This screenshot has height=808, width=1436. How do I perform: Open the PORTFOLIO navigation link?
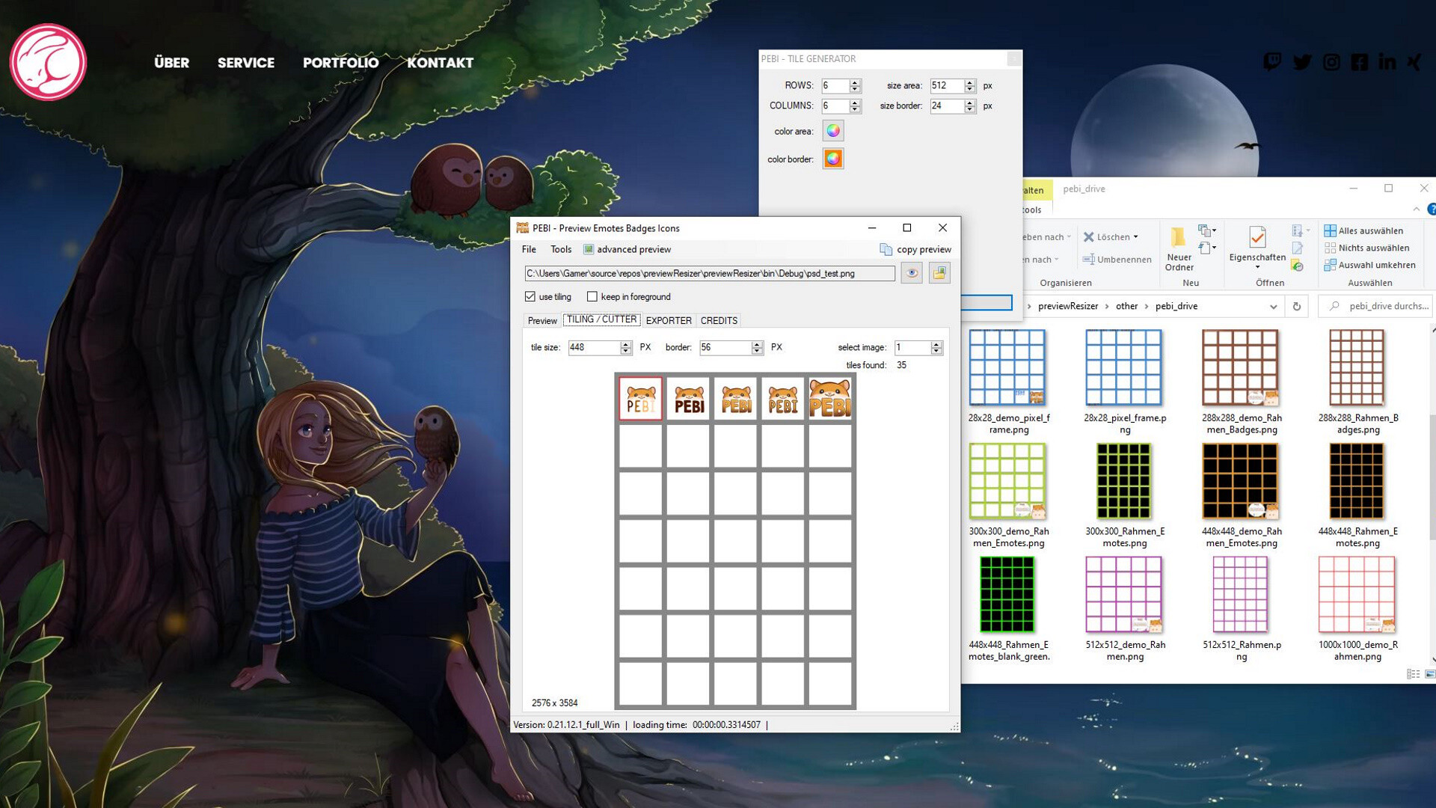pyautogui.click(x=340, y=63)
